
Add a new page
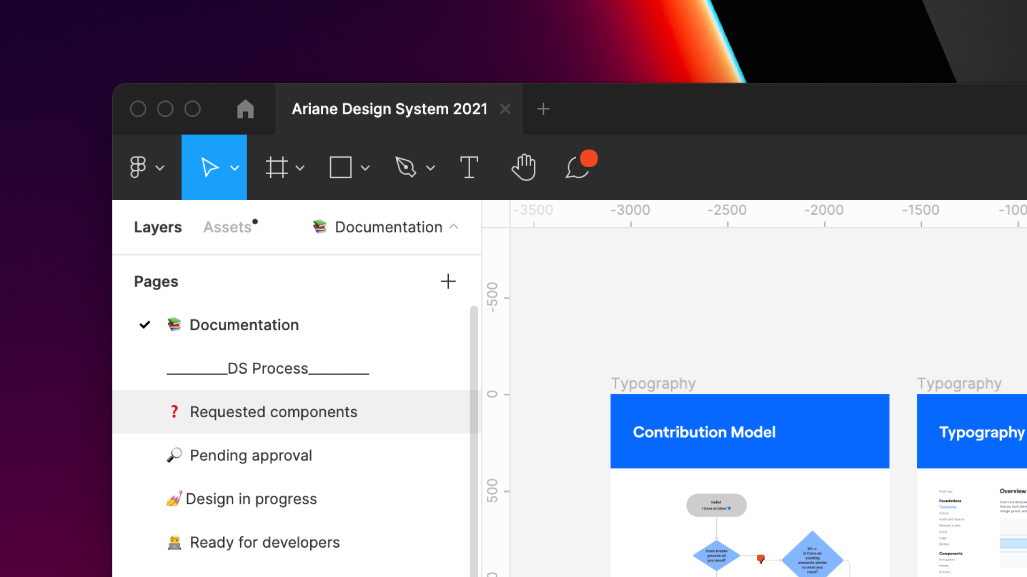[x=448, y=282]
